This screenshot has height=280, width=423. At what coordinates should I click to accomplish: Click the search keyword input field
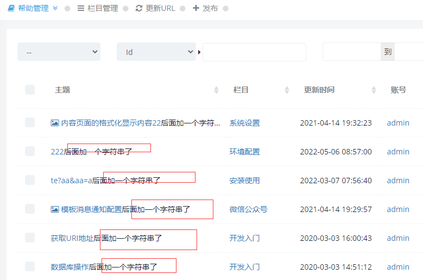254,52
